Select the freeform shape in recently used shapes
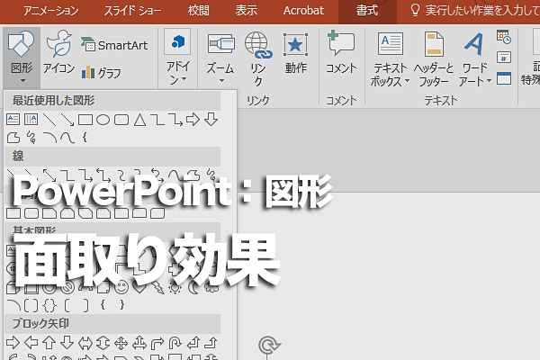This screenshot has width=540, height=360. [13, 138]
